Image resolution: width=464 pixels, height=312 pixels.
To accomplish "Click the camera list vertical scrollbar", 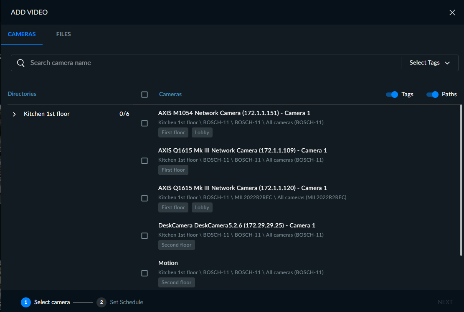I will point(461,180).
